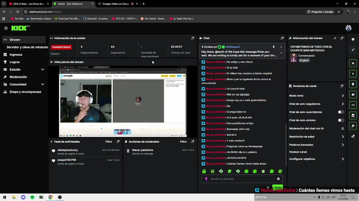Reload the page with browser refresh button
This screenshot has height=201, width=359.
[17, 12]
